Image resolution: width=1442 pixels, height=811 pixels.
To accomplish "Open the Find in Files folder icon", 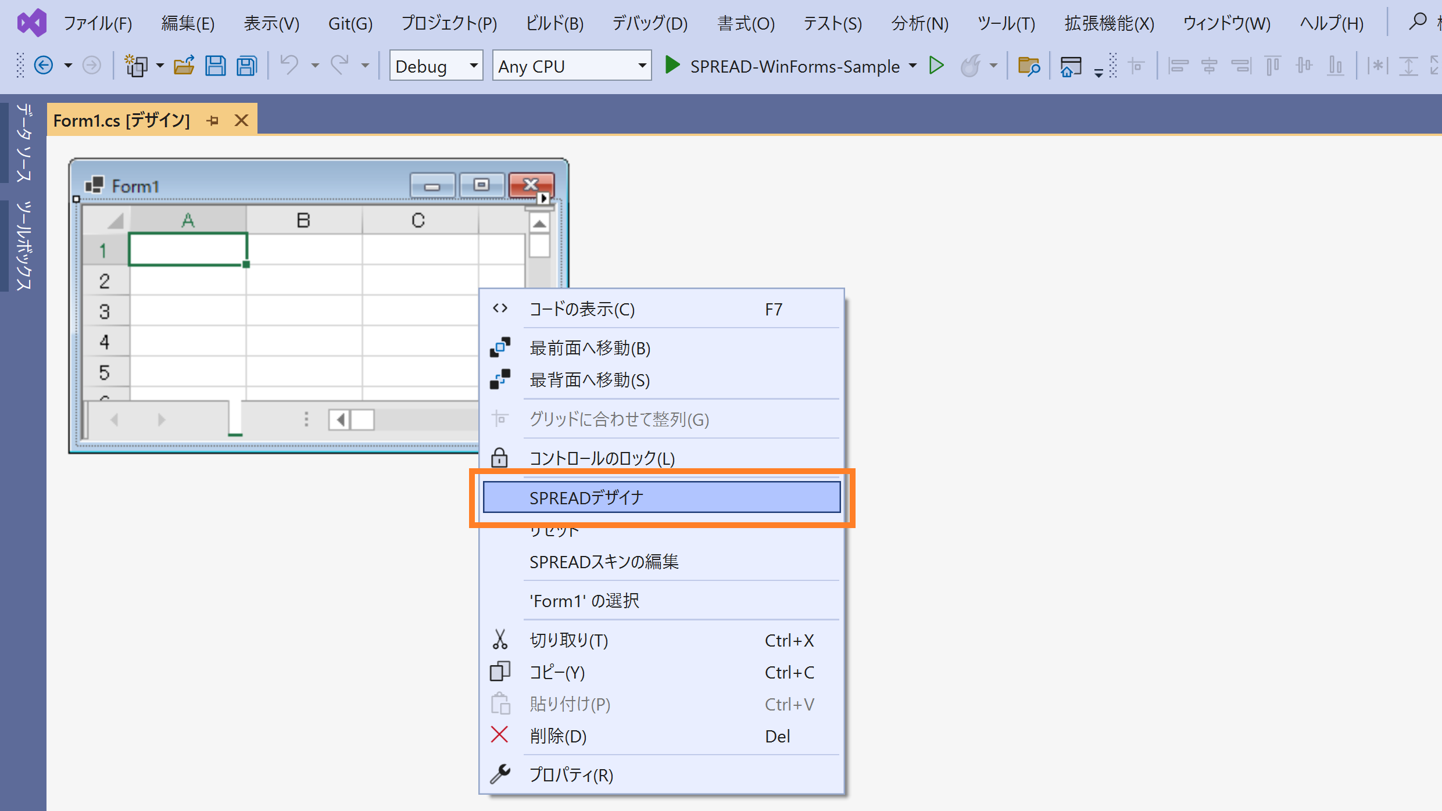I will 1028,66.
